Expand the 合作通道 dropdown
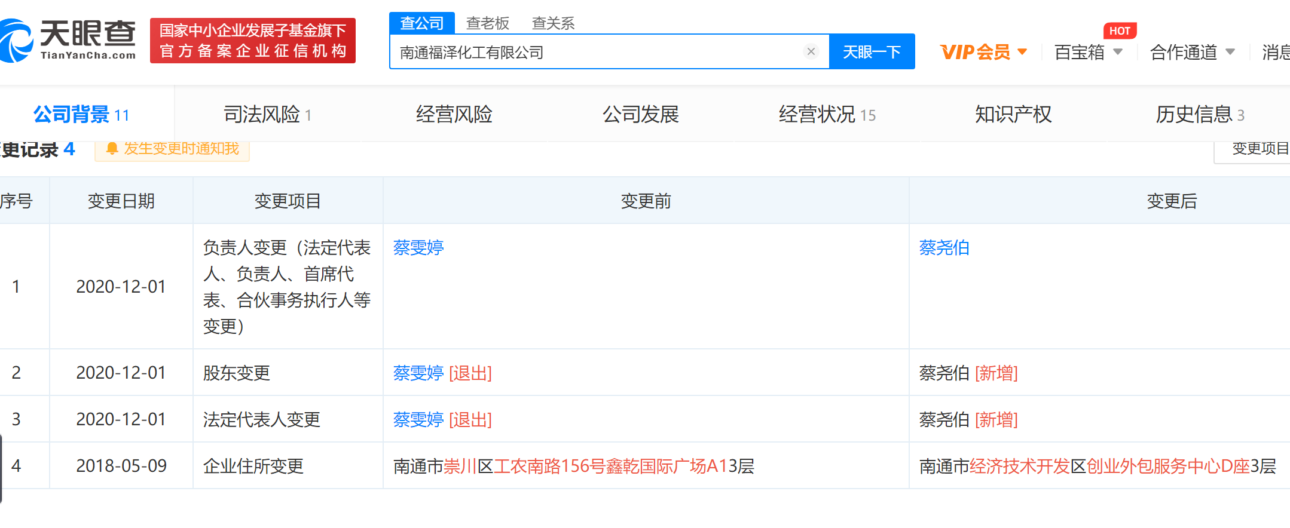This screenshot has width=1290, height=528. [x=1192, y=53]
